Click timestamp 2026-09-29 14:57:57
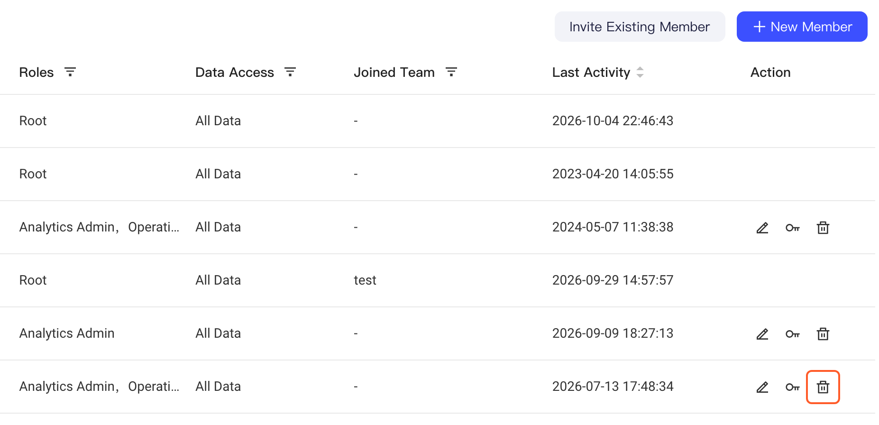 tap(613, 280)
